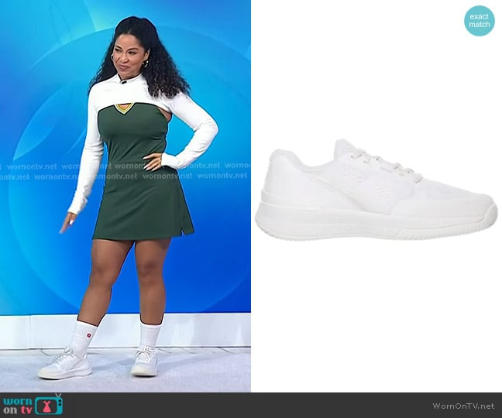The image size is (502, 418).
Task: Open the white sneaker product image
Action: [x=376, y=190]
